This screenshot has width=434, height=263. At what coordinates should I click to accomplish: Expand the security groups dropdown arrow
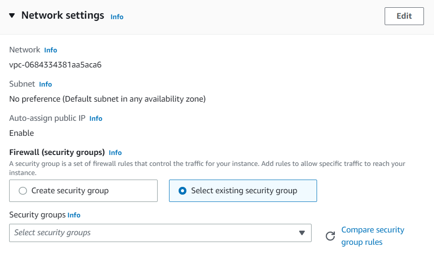(x=302, y=233)
